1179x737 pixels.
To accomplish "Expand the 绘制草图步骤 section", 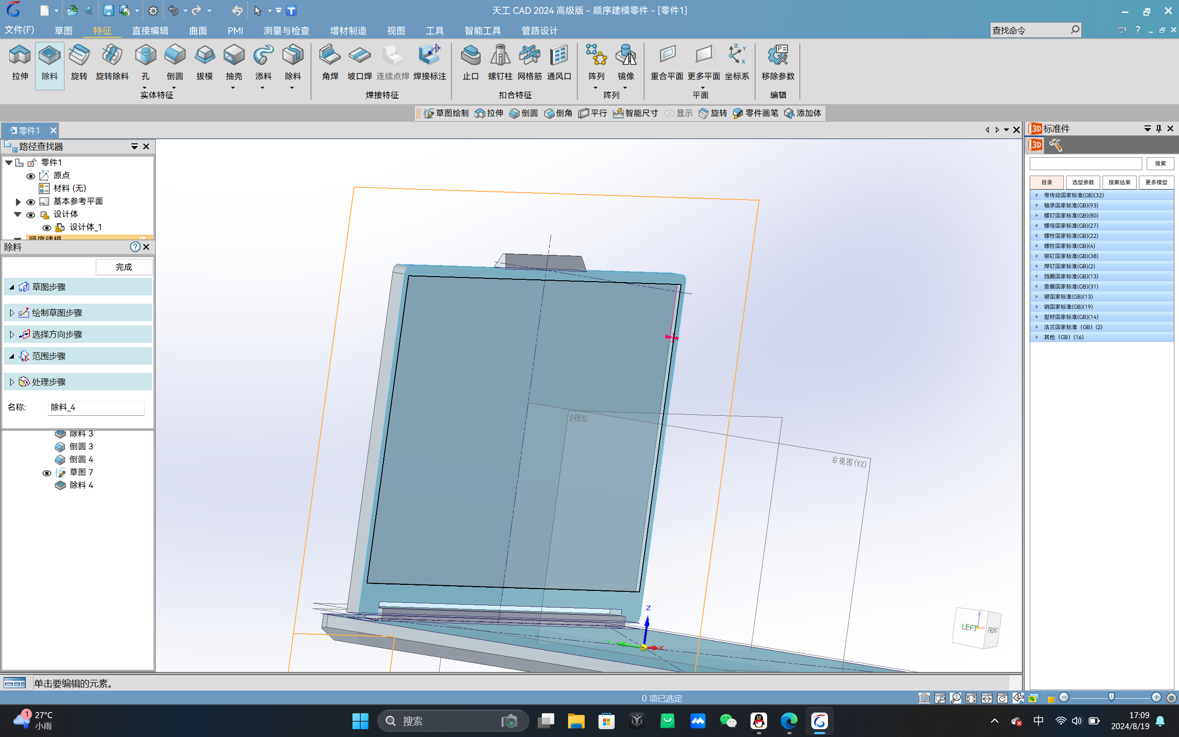I will point(12,313).
